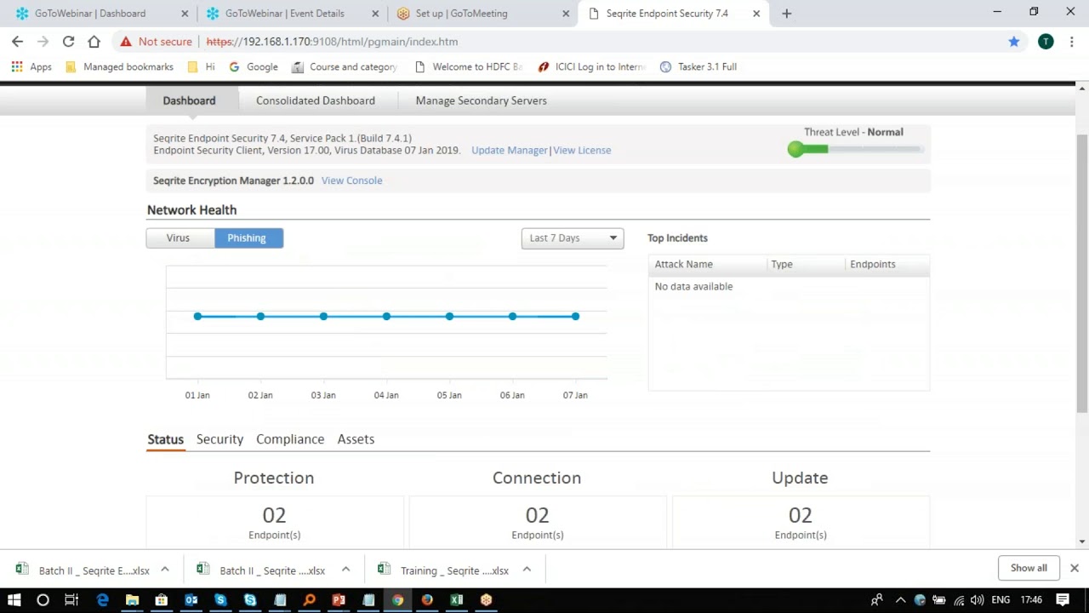Click the Update 02 Endpoint(s) count
The height and width of the screenshot is (613, 1089).
point(800,522)
